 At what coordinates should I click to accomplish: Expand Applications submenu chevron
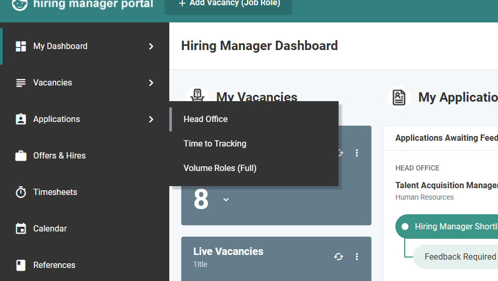pos(151,119)
